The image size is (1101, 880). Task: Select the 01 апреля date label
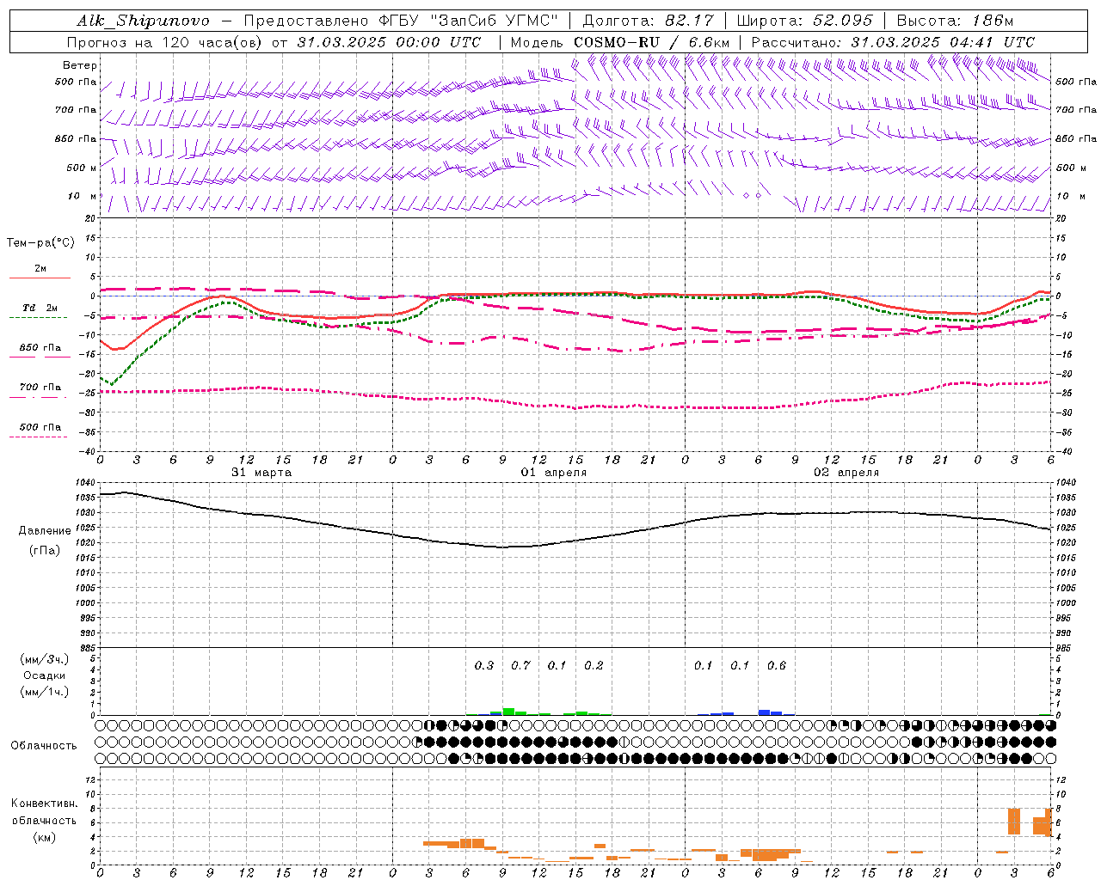tap(554, 473)
